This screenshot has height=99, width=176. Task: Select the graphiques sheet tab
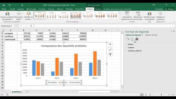(x=16, y=92)
